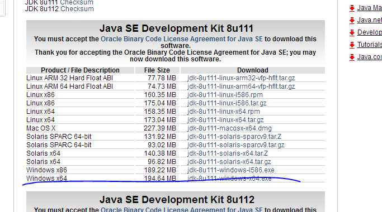382x212 pixels.
Task: Click the Linux ARM 32 Hard Float ABI row label
Action: [70, 78]
